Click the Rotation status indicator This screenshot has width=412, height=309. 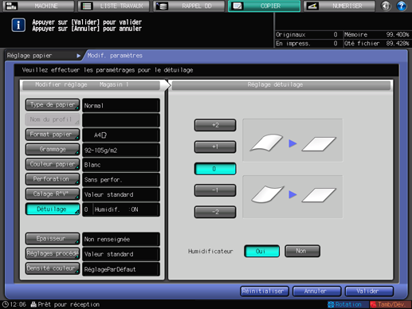coord(345,304)
